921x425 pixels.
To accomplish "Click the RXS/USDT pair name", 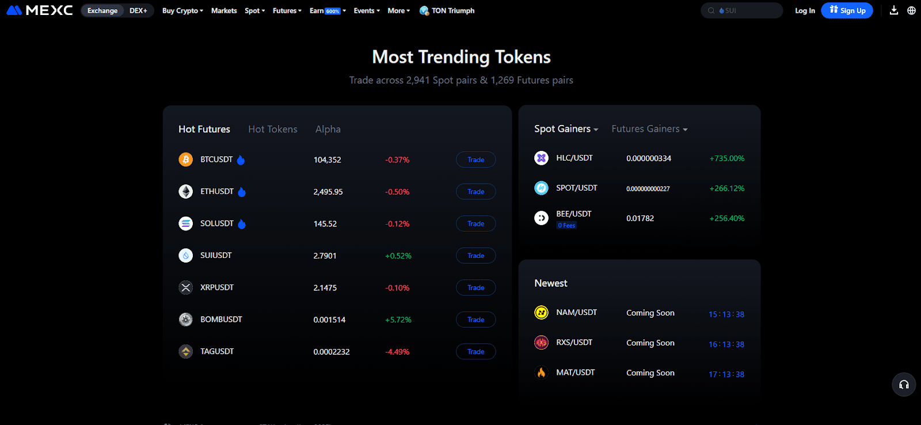I will (x=574, y=342).
